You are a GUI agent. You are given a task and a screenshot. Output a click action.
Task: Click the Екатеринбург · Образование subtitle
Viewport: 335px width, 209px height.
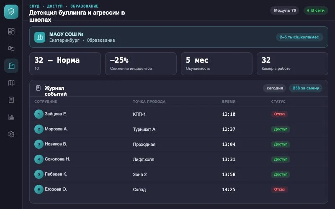coord(82,40)
